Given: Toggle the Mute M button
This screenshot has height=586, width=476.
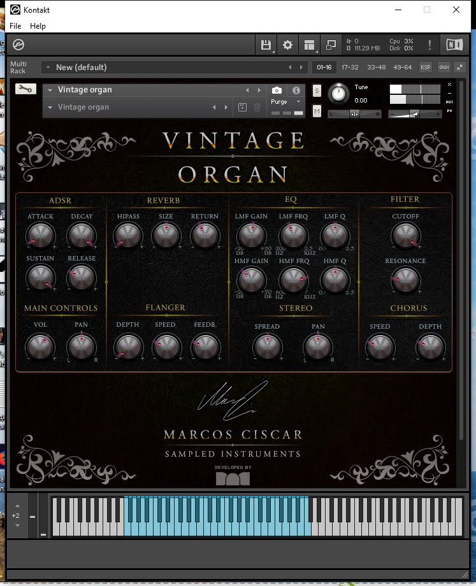Looking at the screenshot, I should tap(317, 111).
